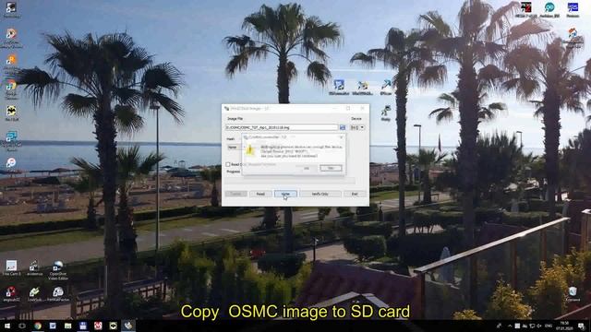Click the Verify Only button

coord(320,194)
